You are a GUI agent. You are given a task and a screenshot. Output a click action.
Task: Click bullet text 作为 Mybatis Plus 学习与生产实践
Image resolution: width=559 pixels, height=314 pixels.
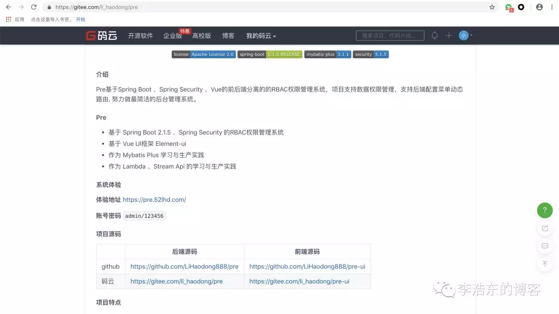(156, 155)
